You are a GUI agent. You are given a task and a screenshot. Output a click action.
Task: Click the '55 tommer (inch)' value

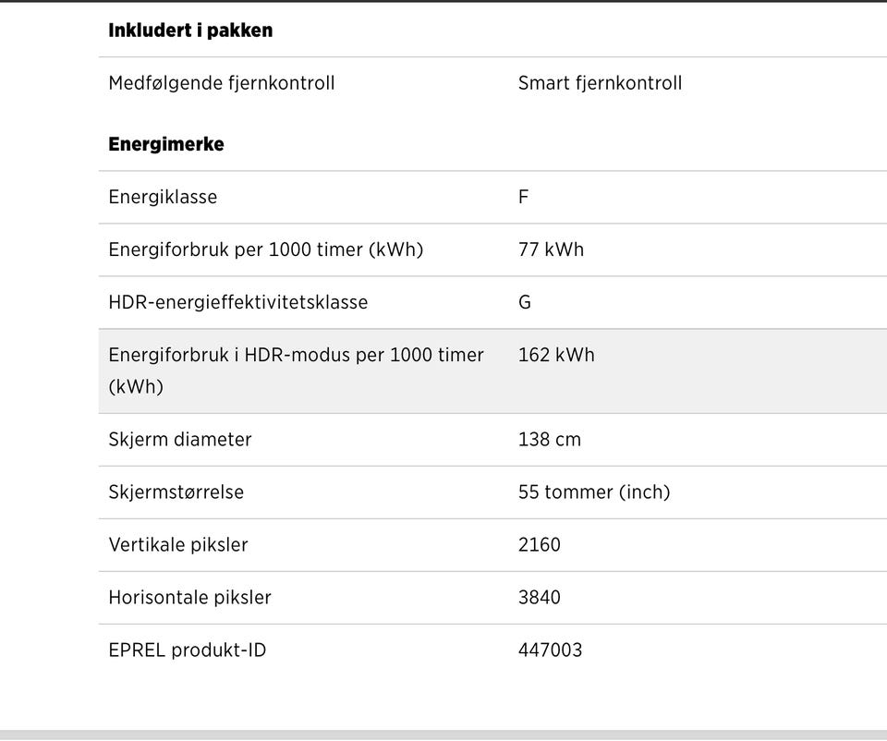594,492
